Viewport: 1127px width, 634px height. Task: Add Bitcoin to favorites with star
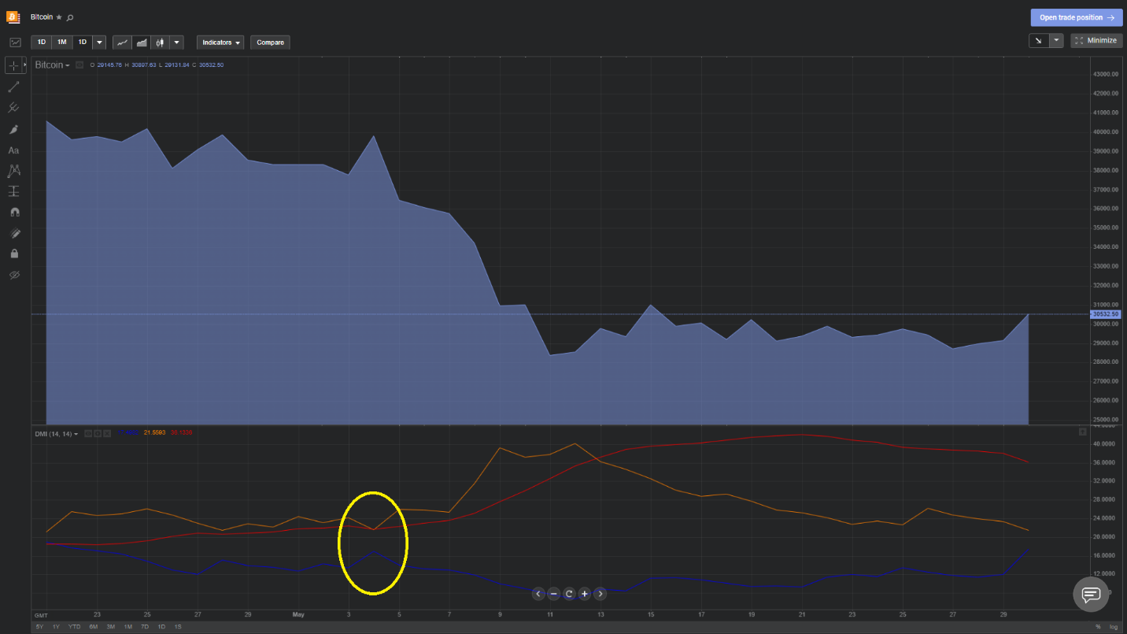tap(59, 17)
